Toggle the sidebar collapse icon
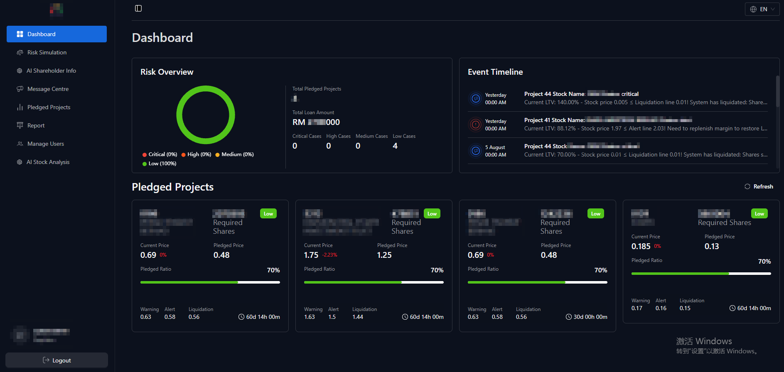 pos(138,8)
